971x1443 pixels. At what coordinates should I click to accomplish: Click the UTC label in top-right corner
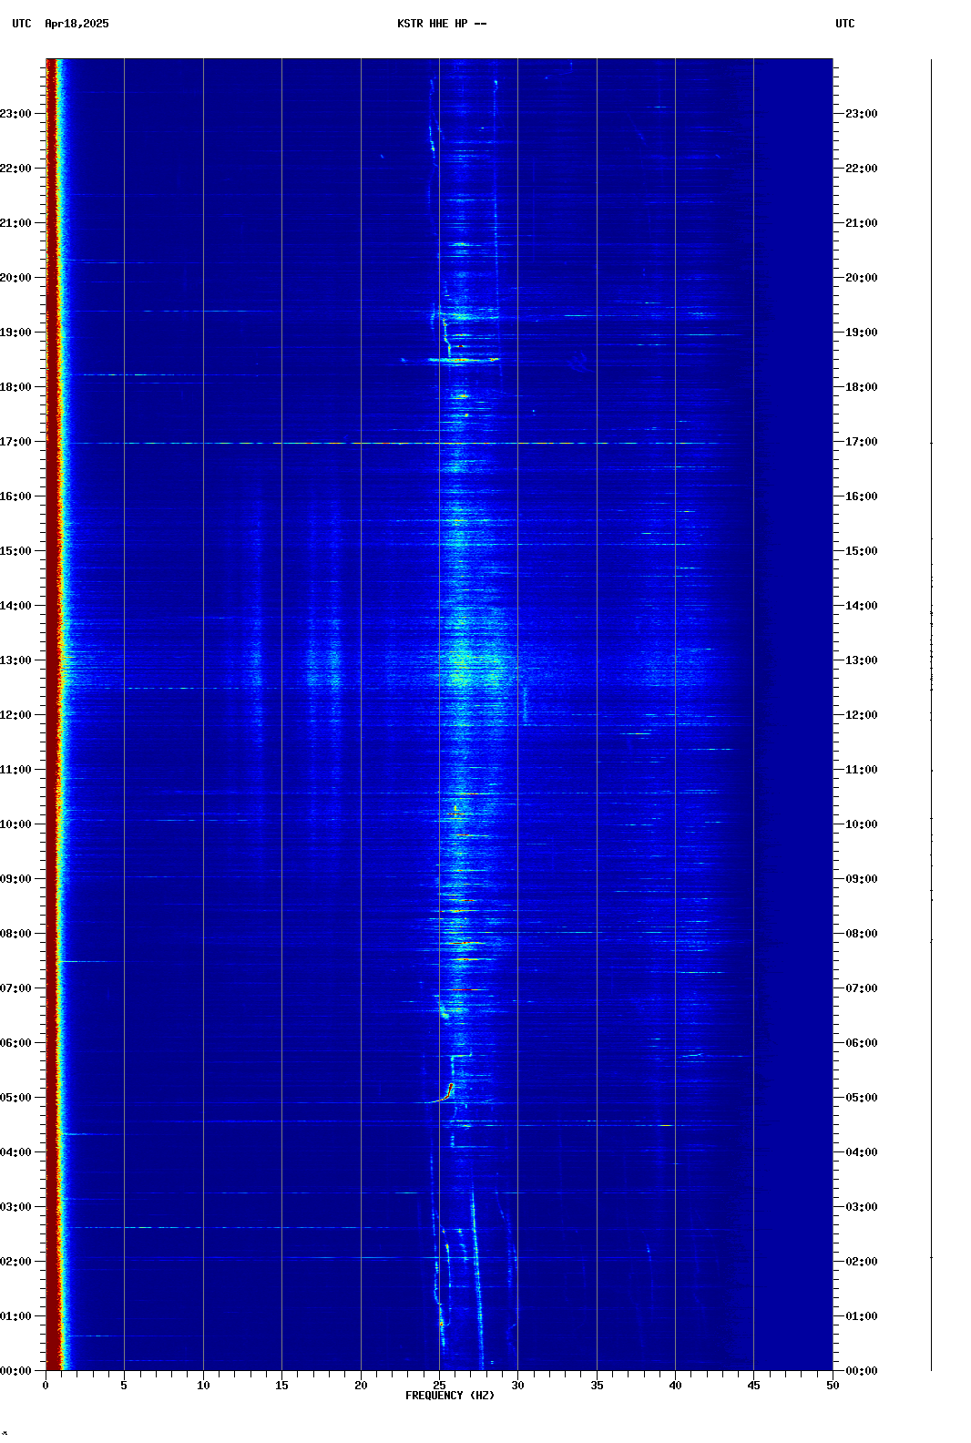point(844,24)
